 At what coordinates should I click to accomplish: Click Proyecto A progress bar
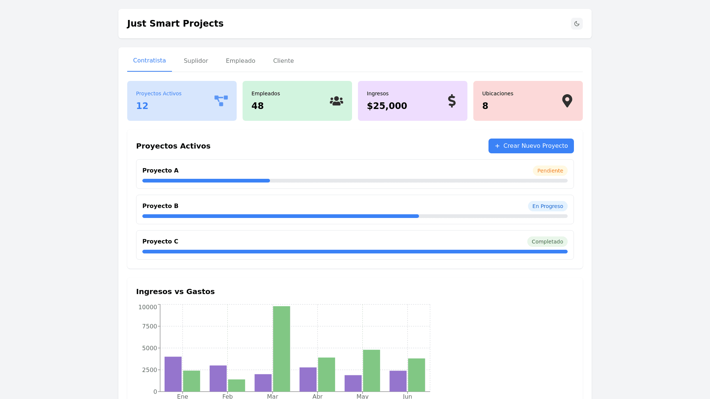(355, 181)
